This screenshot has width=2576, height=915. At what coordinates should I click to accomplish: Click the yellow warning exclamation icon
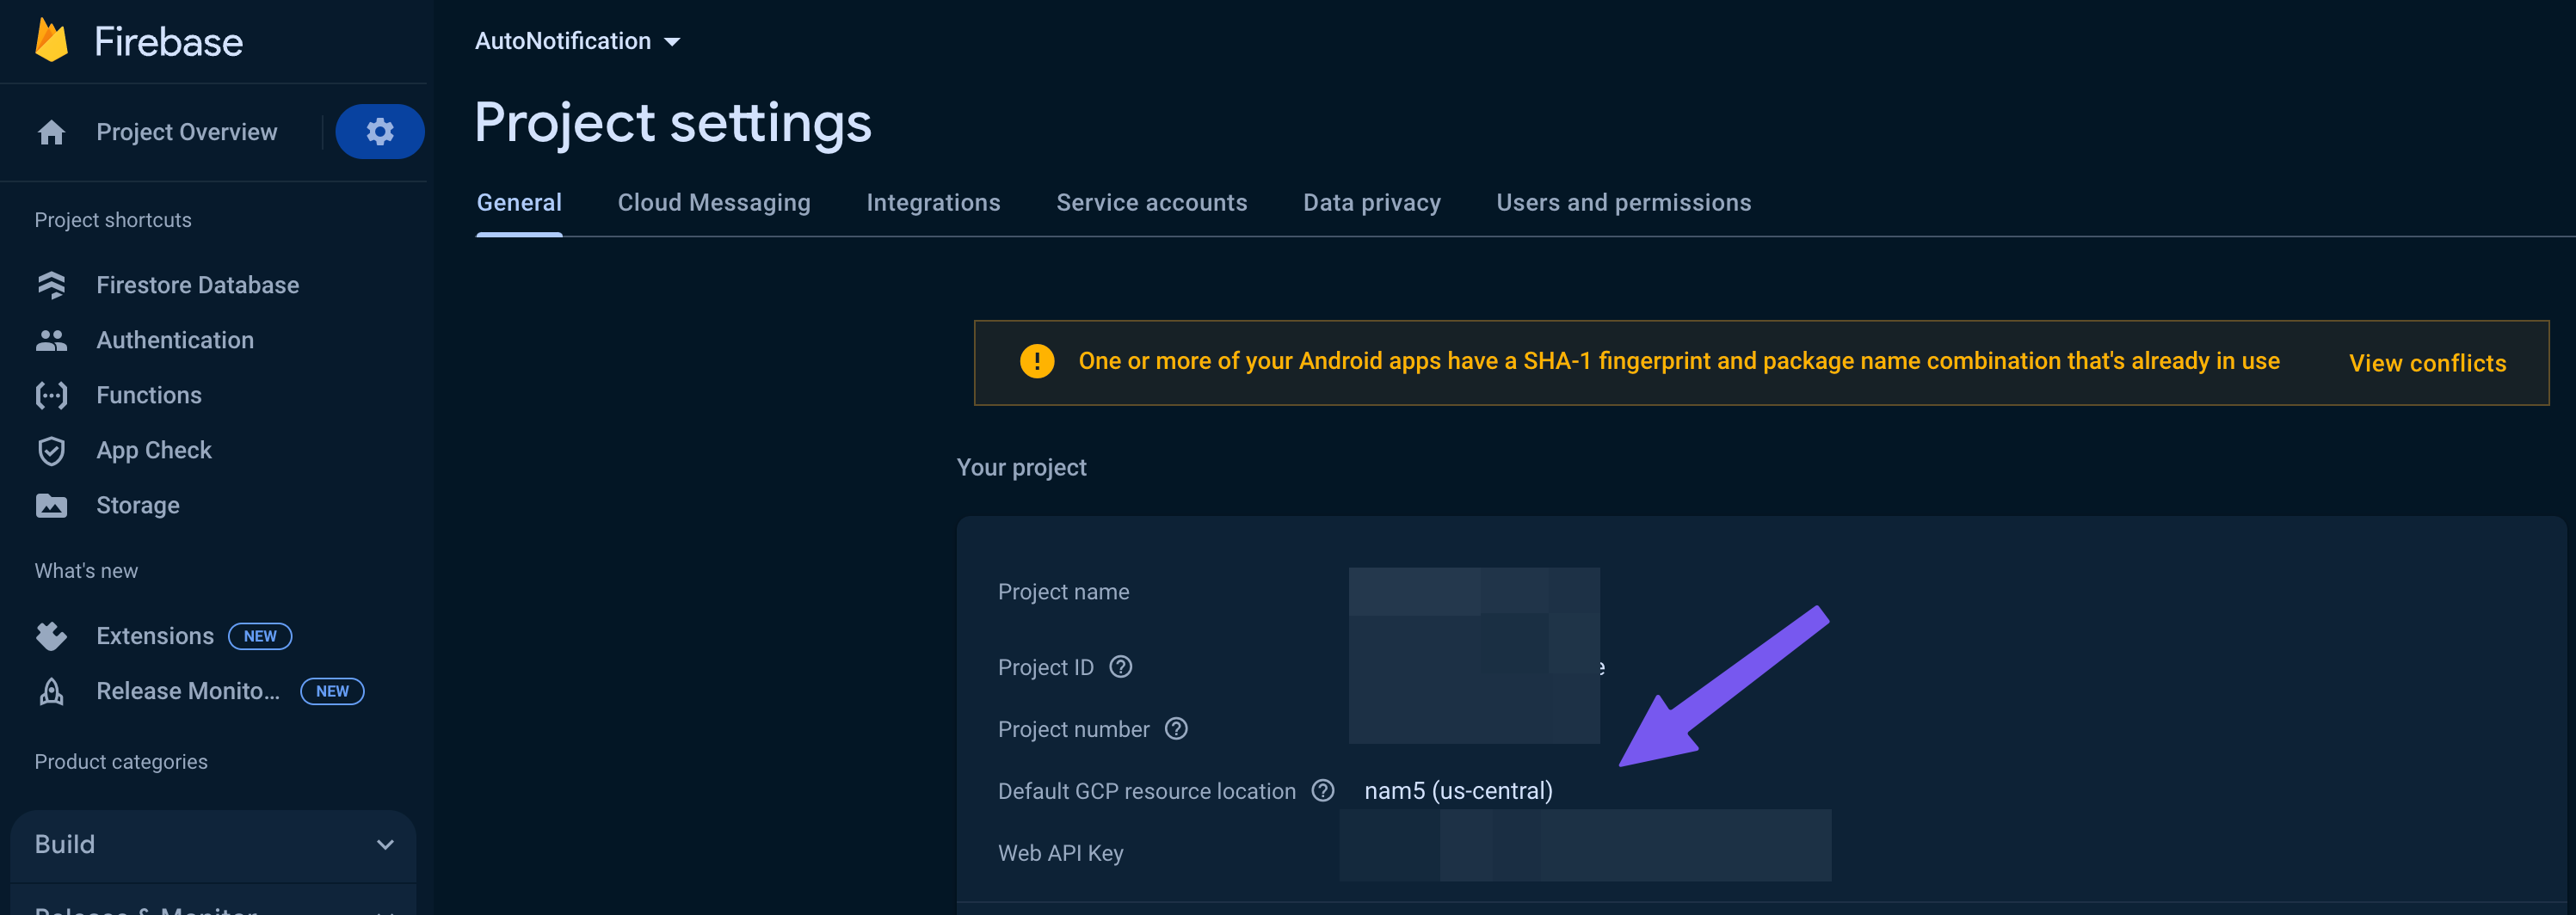[x=1037, y=361]
